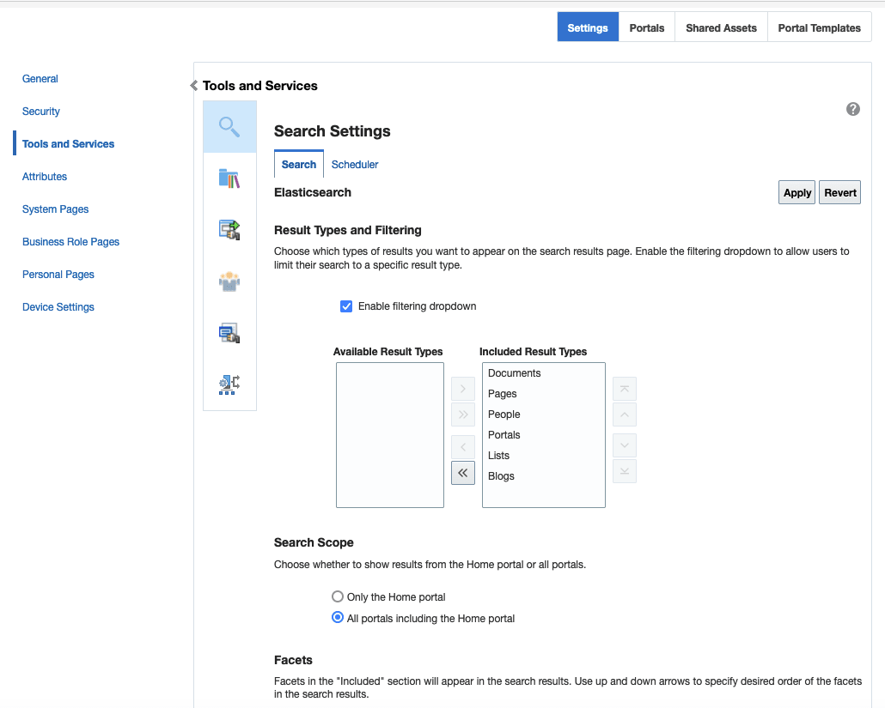The height and width of the screenshot is (708, 885).
Task: Click the Apply button
Action: tap(797, 193)
